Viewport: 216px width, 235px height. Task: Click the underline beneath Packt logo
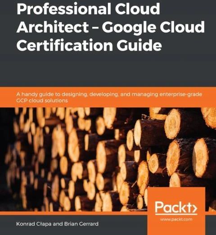point(176,214)
